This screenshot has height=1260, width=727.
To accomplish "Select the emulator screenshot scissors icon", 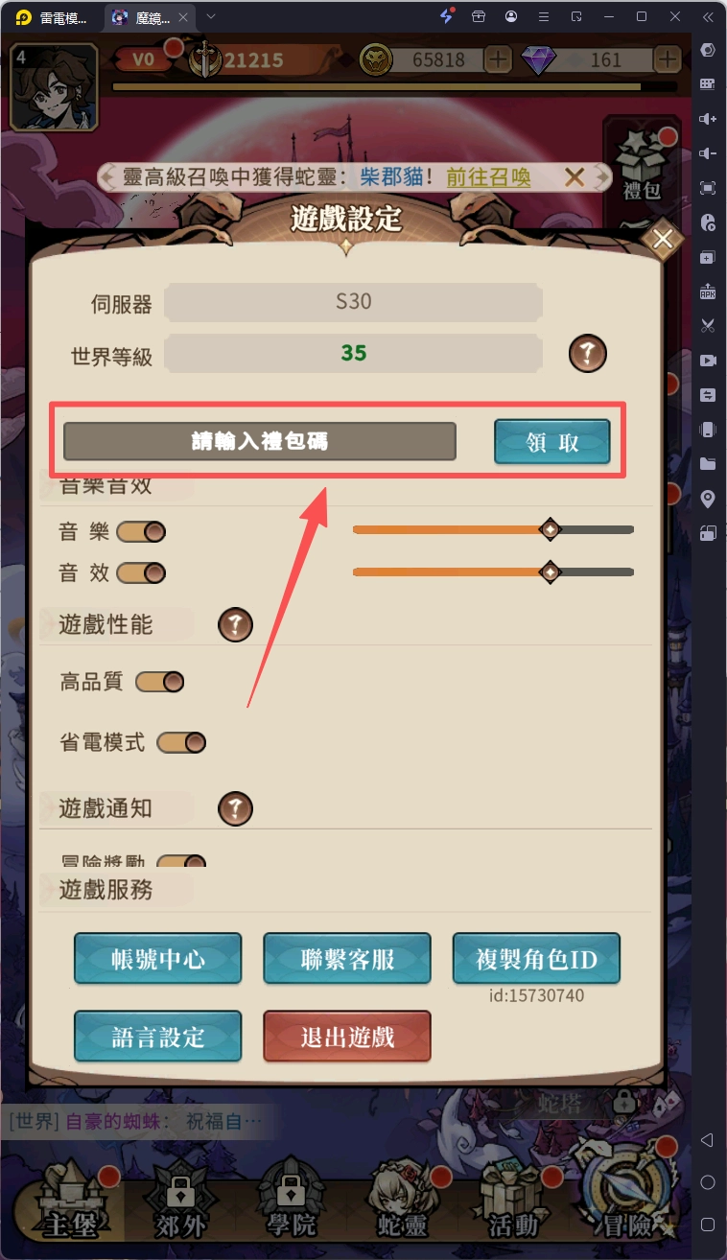I will pyautogui.click(x=708, y=325).
